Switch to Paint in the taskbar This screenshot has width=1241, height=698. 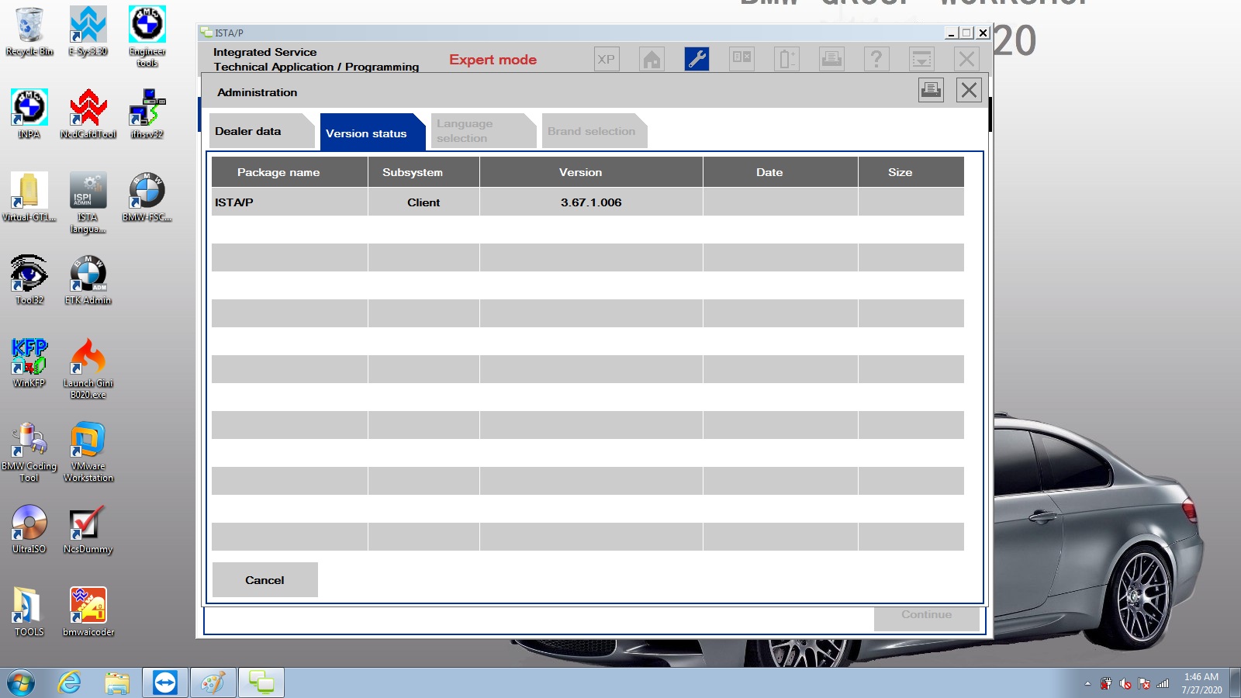(213, 683)
